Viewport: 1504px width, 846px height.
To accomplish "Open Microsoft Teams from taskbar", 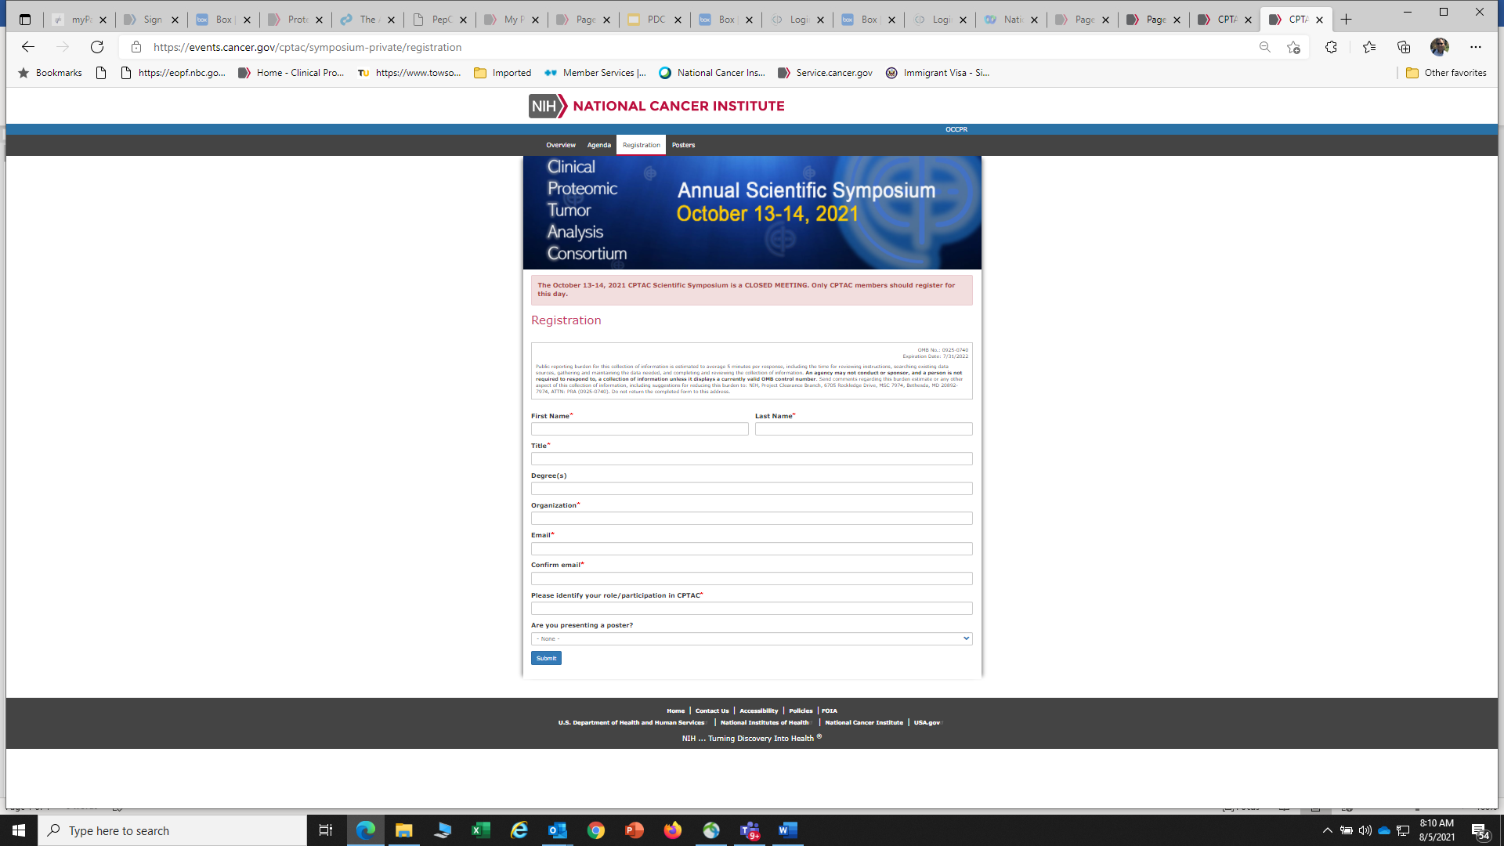I will point(750,830).
